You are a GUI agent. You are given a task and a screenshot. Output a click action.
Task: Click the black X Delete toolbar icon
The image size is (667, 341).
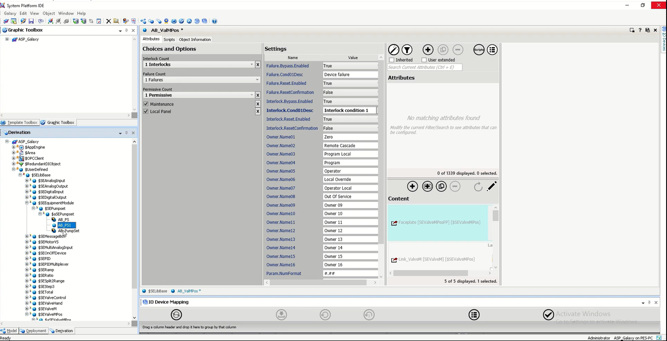point(108,21)
